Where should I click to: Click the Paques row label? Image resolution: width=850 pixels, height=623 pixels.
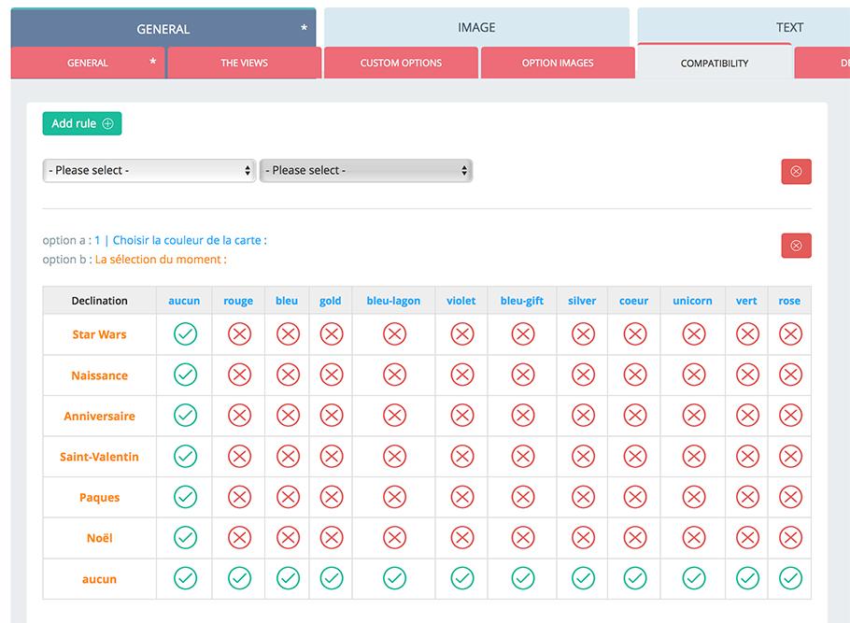99,497
